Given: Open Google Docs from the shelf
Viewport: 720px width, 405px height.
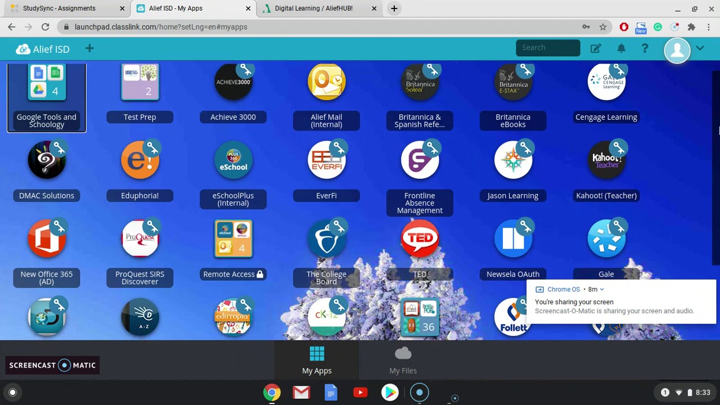Looking at the screenshot, I should coord(331,393).
